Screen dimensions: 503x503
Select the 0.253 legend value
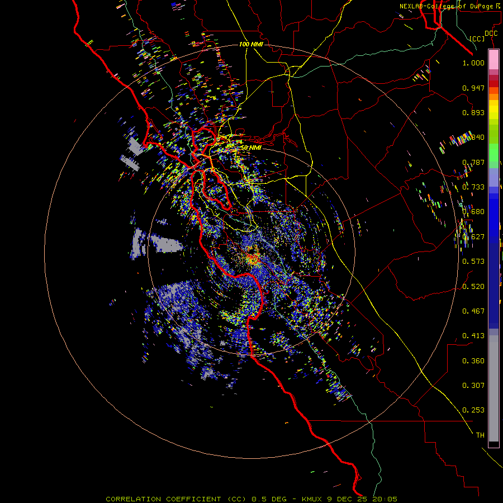[x=473, y=410]
